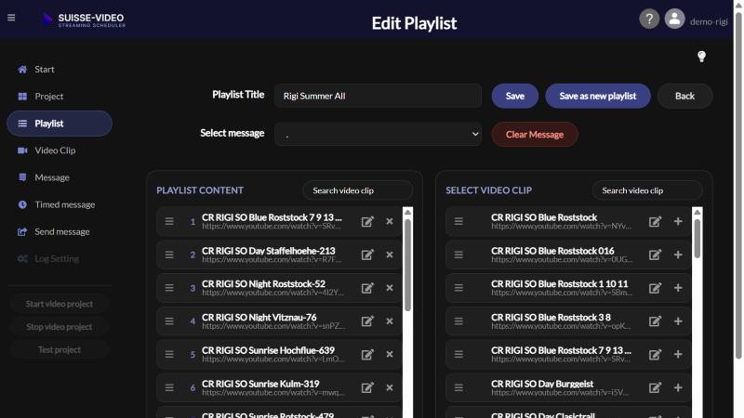The height and width of the screenshot is (418, 744).
Task: Add Blue Roststock 016 to playlist
Action: click(678, 255)
